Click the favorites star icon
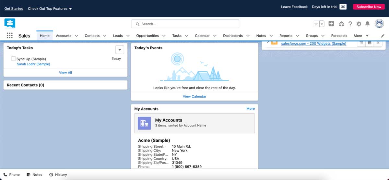389x180 pixels. 316,24
